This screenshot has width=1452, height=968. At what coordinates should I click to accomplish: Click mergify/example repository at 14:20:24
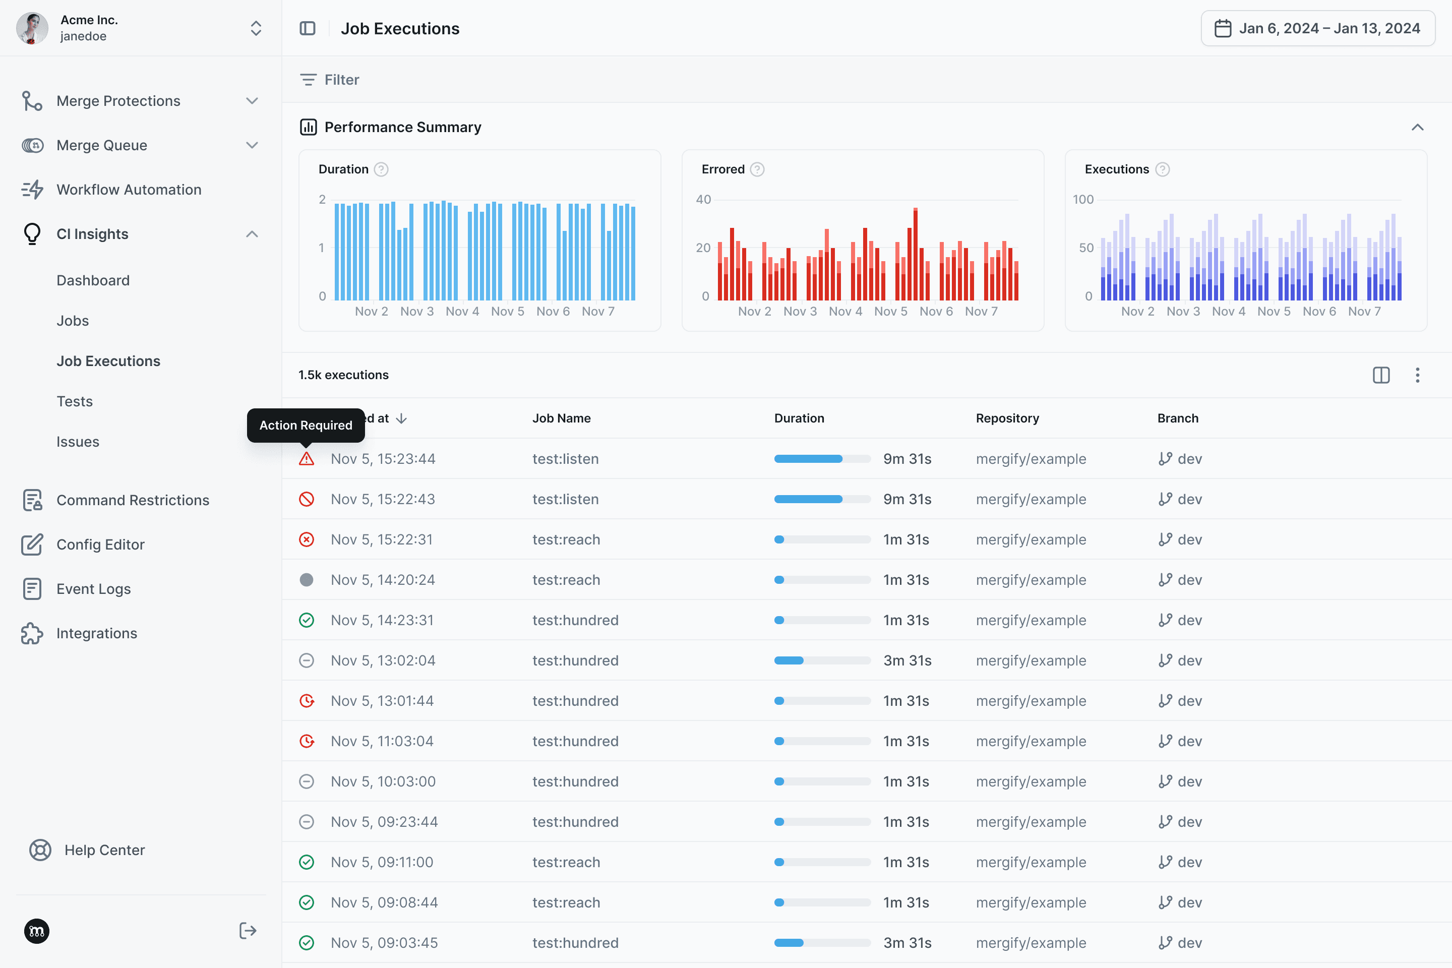pyautogui.click(x=1031, y=580)
